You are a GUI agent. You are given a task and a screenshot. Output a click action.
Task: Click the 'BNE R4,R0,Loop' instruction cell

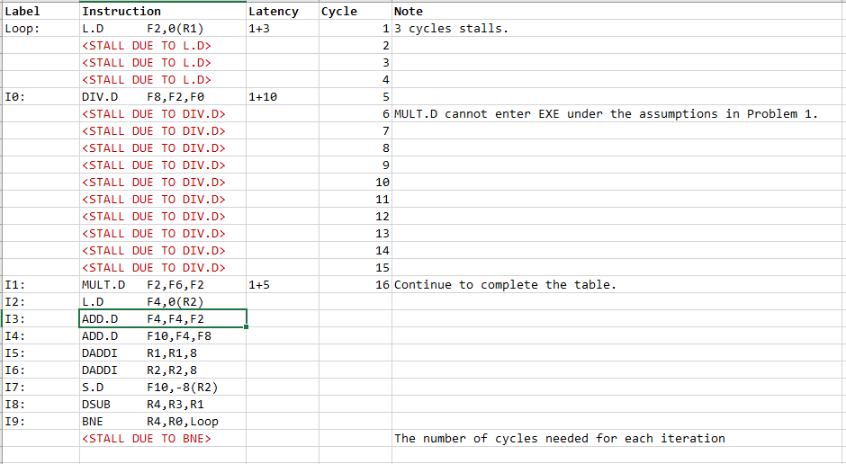pyautogui.click(x=163, y=422)
